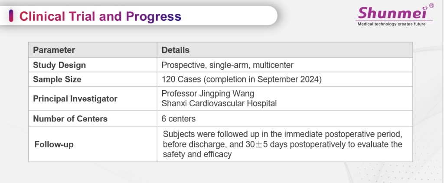
Task: Click the "Sample Size" row label
Action: coord(57,79)
